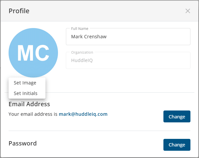Open the mark@huddleiq.com email link

(83, 114)
